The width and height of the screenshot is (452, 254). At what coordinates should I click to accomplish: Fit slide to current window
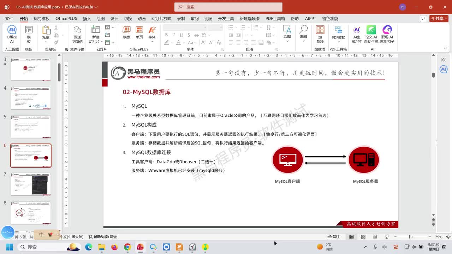point(448,237)
